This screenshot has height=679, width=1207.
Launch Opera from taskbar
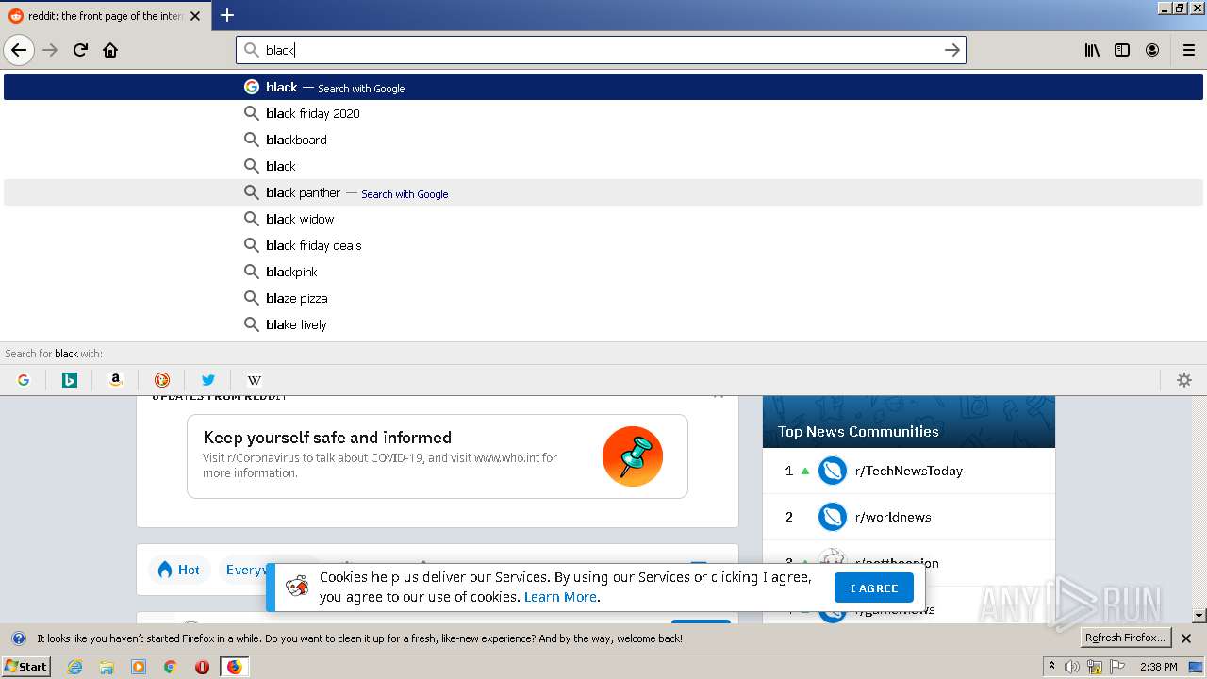pos(202,667)
